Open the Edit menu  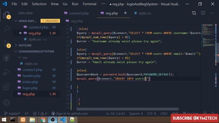click(x=24, y=4)
